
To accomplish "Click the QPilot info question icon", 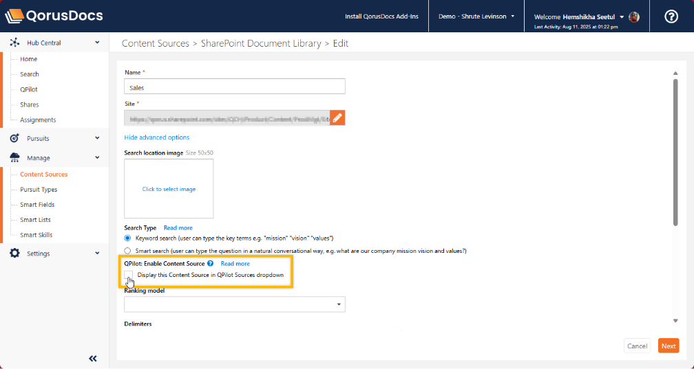I will [x=210, y=263].
